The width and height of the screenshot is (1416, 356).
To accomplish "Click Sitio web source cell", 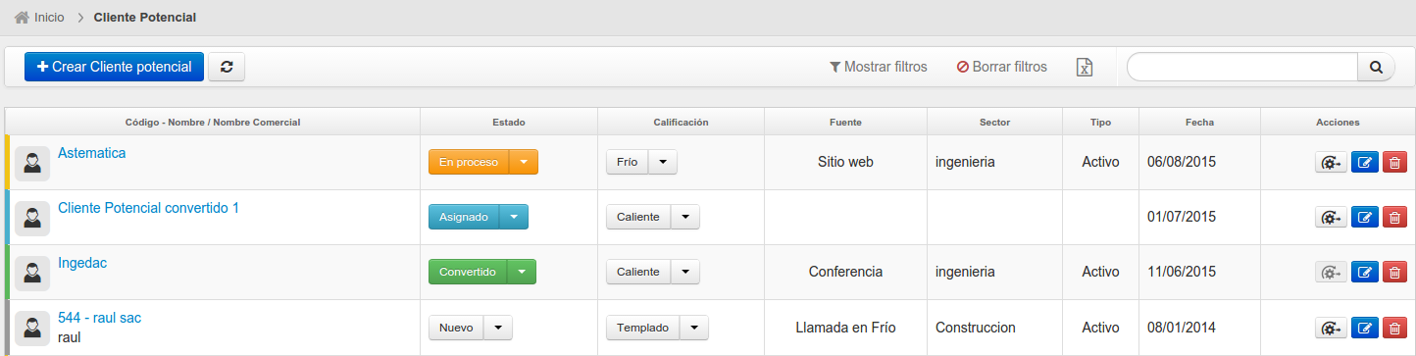I will tap(845, 162).
